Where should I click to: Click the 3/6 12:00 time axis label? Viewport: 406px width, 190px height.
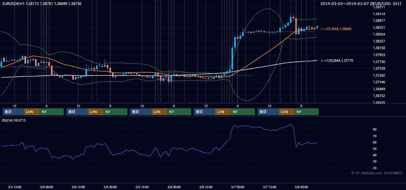tap(206, 187)
